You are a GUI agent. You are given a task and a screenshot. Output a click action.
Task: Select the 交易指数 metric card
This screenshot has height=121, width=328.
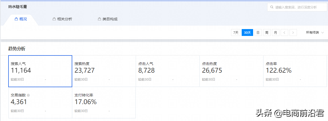[40, 103]
